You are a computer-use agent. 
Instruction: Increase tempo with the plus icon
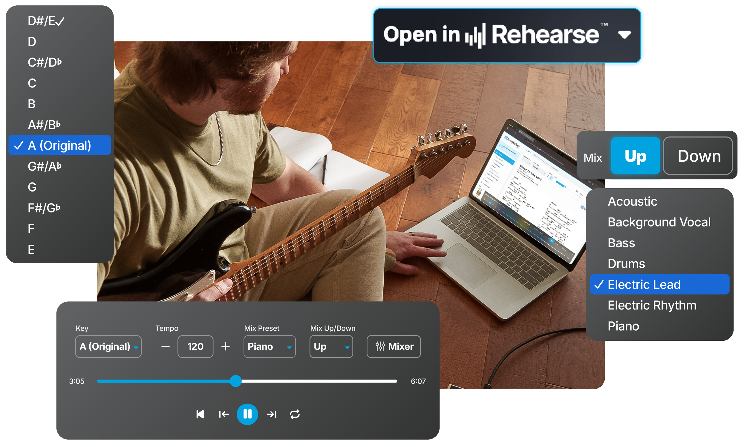coord(225,346)
